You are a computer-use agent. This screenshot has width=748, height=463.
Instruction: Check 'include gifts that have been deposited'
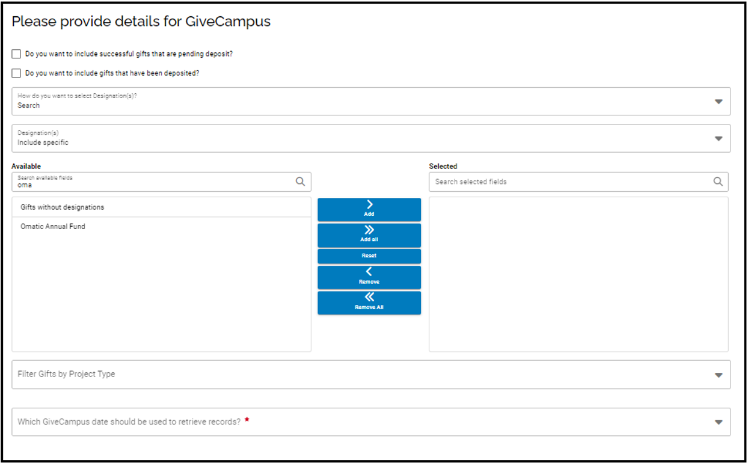[x=16, y=73]
